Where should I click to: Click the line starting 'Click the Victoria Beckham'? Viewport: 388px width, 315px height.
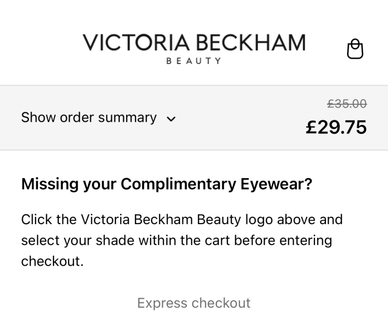point(182,219)
